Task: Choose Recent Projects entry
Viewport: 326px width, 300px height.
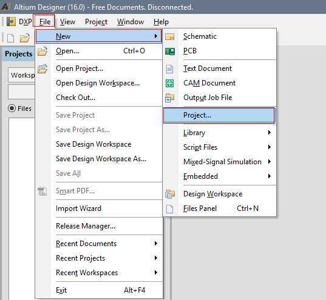Action: click(99, 258)
